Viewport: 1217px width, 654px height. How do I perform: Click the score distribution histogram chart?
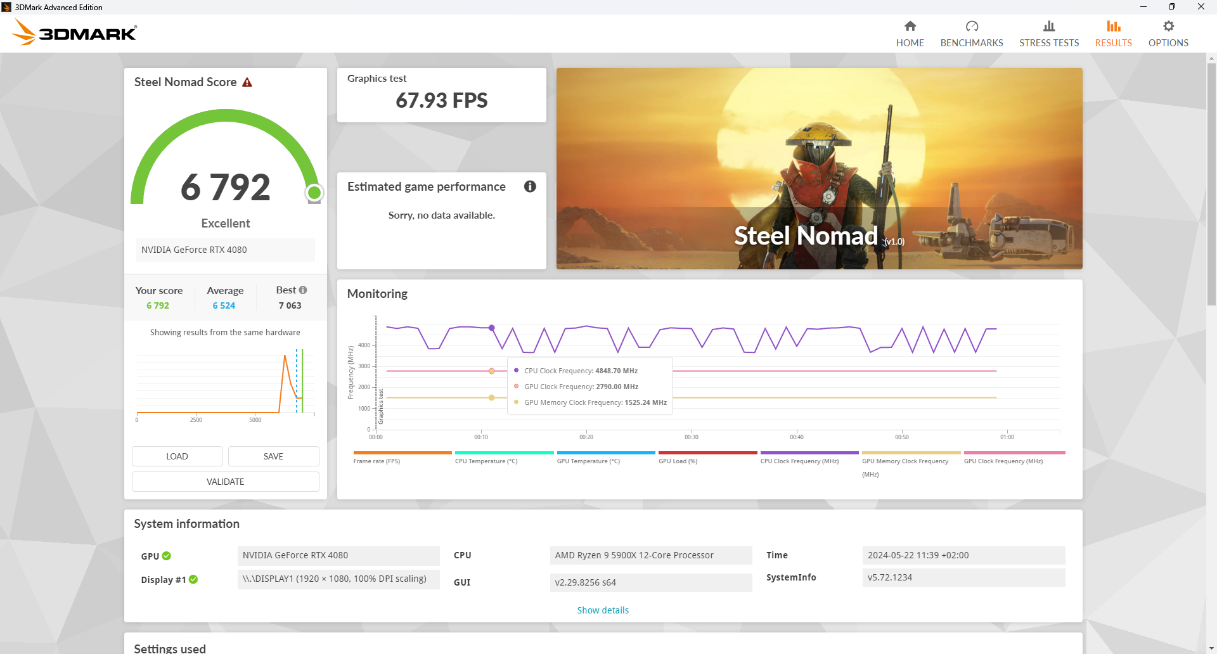(x=226, y=383)
